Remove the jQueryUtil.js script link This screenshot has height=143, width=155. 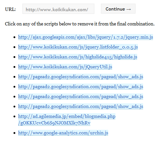tap(65, 67)
